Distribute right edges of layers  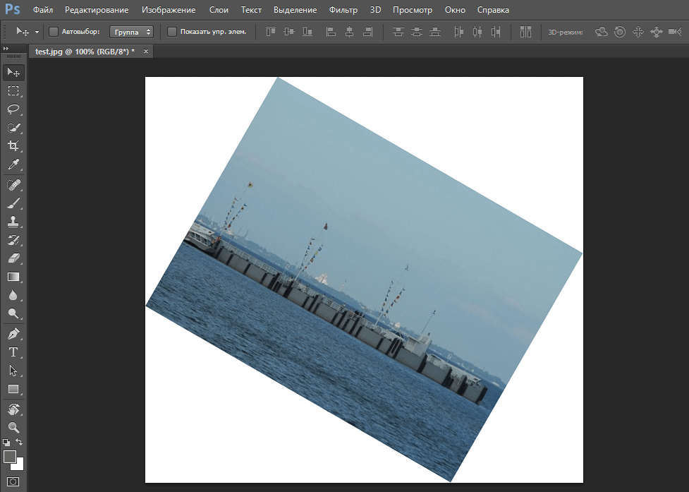[496, 32]
